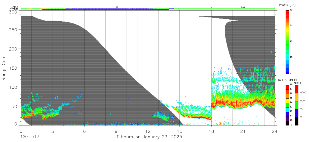Click the 30 label on power colorbar
Viewport: 309px width, 142px height.
click(x=292, y=26)
